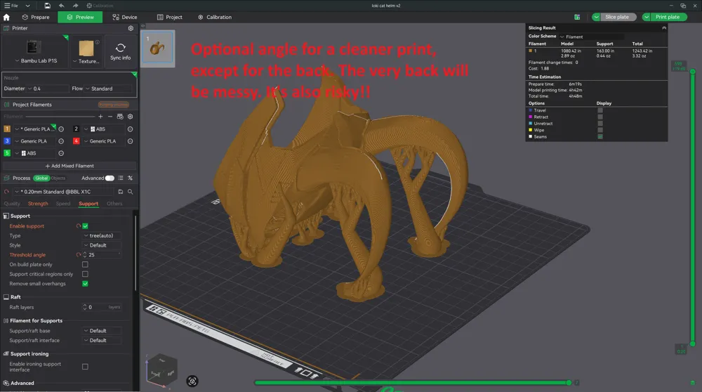This screenshot has height=392, width=702.
Task: Click the Slice plate button
Action: click(x=617, y=17)
